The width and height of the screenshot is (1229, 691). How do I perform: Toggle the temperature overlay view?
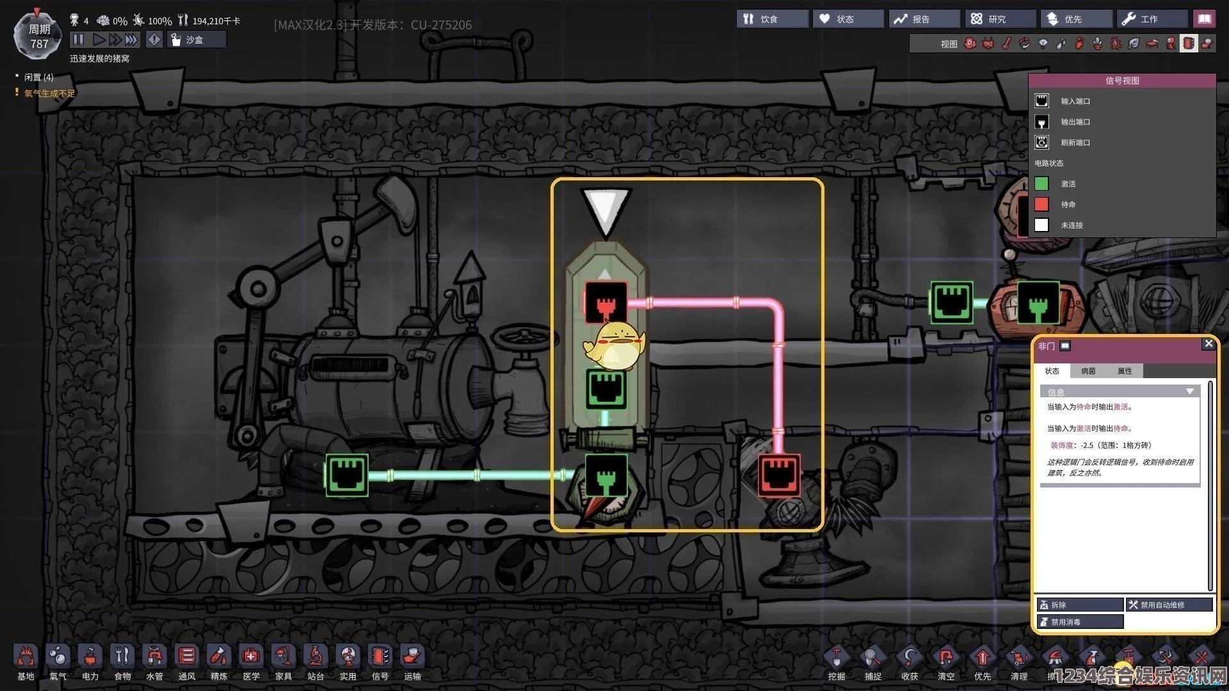pos(1006,44)
